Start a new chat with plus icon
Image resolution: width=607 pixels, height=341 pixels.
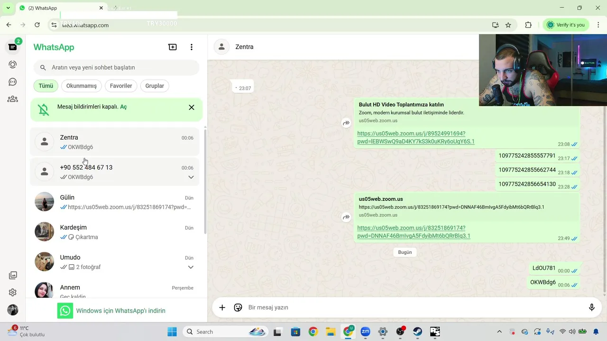coord(173,47)
